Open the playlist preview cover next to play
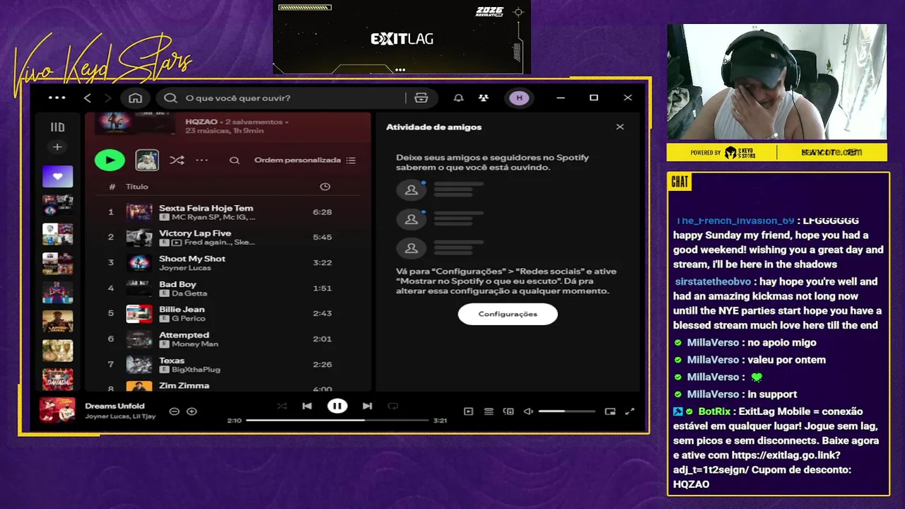The image size is (905, 509). 147,160
